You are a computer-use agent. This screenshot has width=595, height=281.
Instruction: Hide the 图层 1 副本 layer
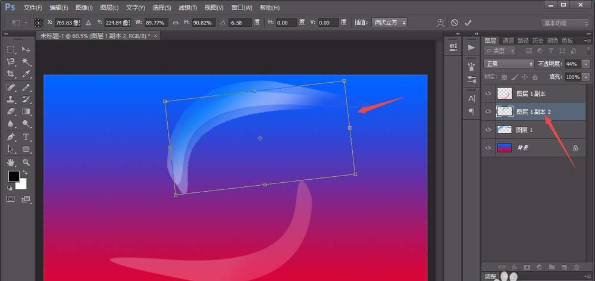coord(488,93)
